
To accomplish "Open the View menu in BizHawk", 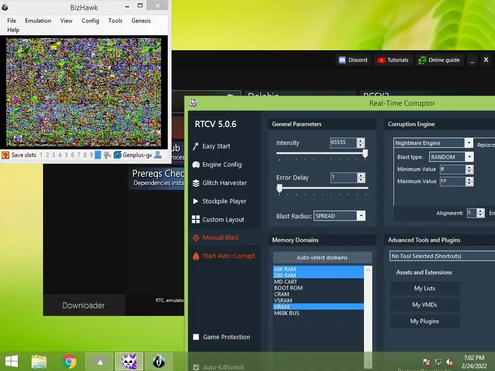I will point(66,20).
